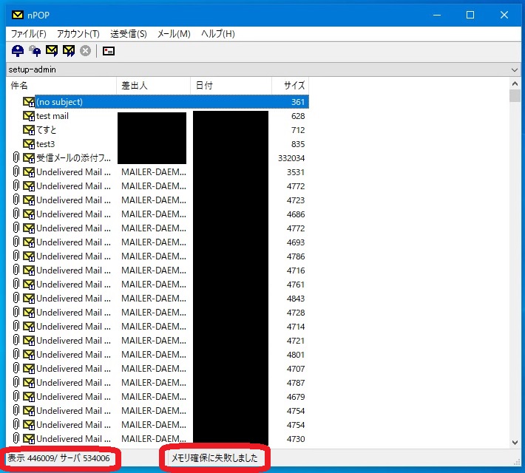The image size is (525, 473).
Task: Click the execute marked mail toolbar icon
Action: coord(69,51)
